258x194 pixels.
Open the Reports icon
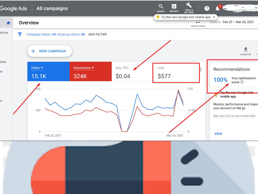tap(174, 9)
